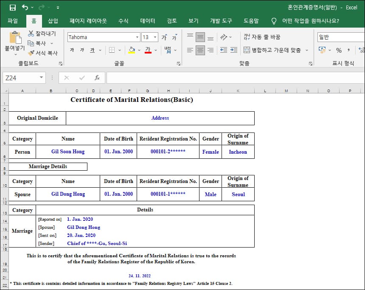Apply red font color
The image size is (365, 290).
(148, 50)
